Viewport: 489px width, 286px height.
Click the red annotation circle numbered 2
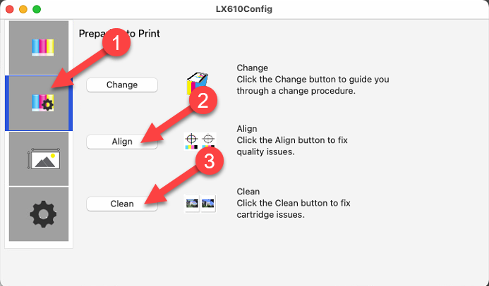click(203, 101)
